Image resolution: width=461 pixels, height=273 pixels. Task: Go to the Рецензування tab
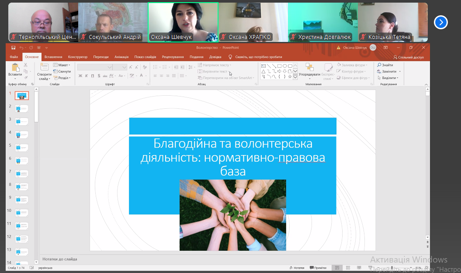coord(173,57)
